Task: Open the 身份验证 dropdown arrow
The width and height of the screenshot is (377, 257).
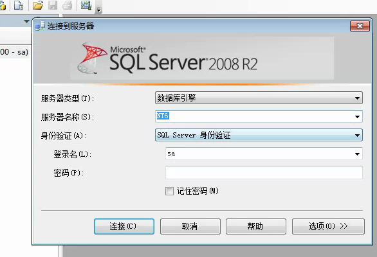Action: 357,135
